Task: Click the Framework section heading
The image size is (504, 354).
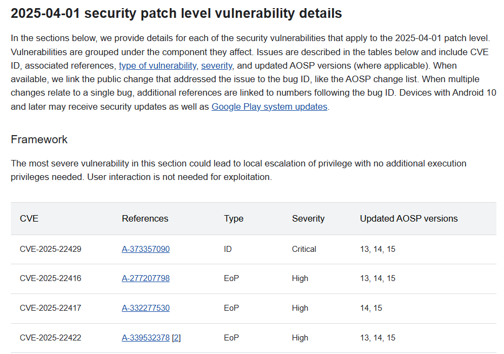Action: point(39,139)
